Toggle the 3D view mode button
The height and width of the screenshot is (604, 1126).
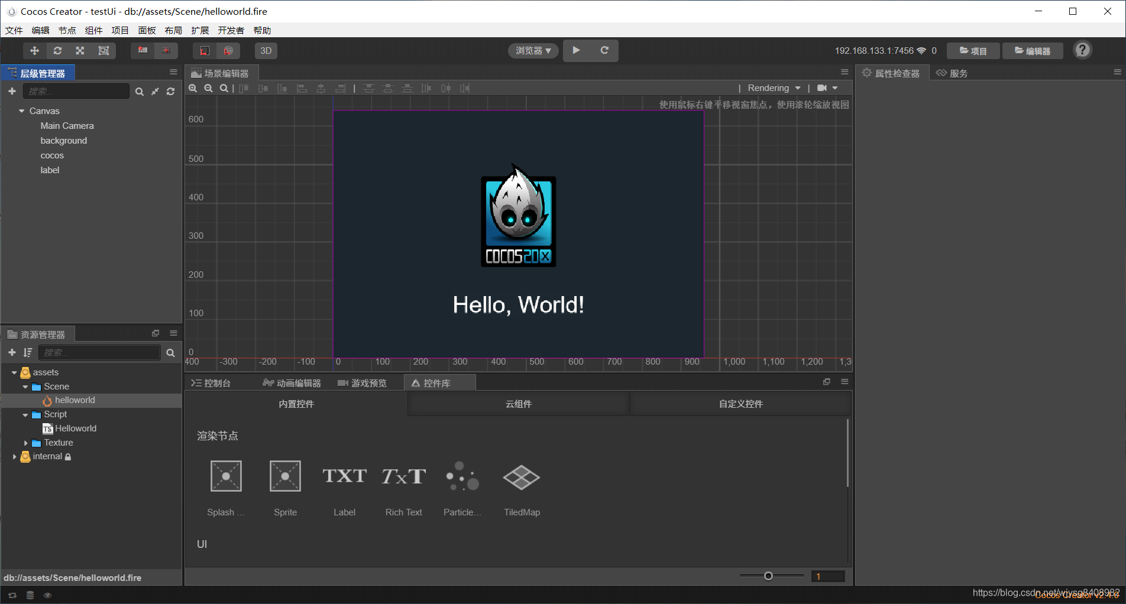point(266,51)
